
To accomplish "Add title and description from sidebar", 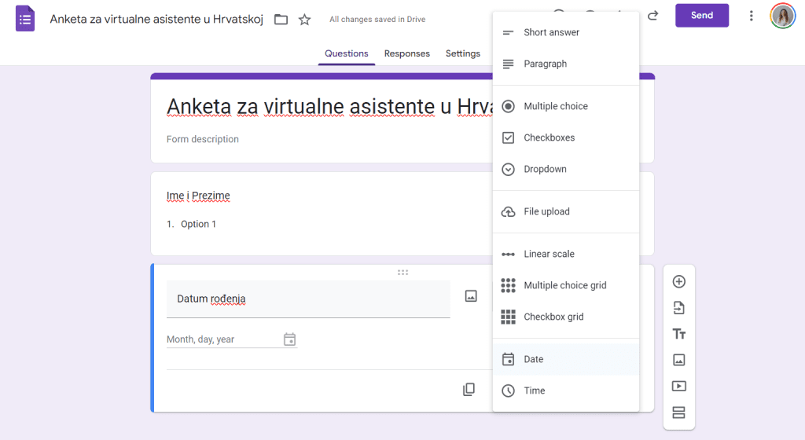I will (x=679, y=334).
